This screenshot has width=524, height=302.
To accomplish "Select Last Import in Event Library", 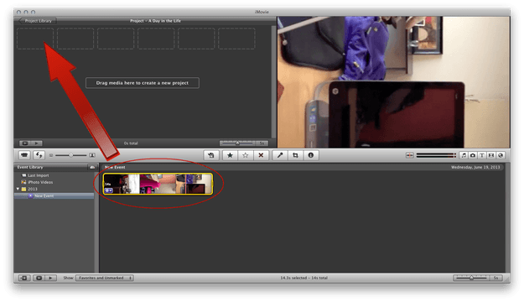I will (x=38, y=175).
